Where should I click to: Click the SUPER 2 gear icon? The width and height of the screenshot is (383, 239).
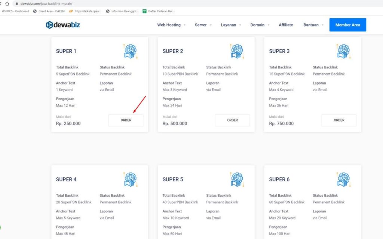[x=237, y=51]
